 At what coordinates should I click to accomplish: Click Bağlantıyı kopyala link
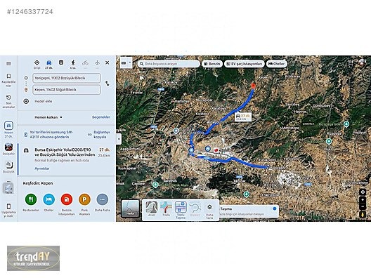tap(102, 135)
